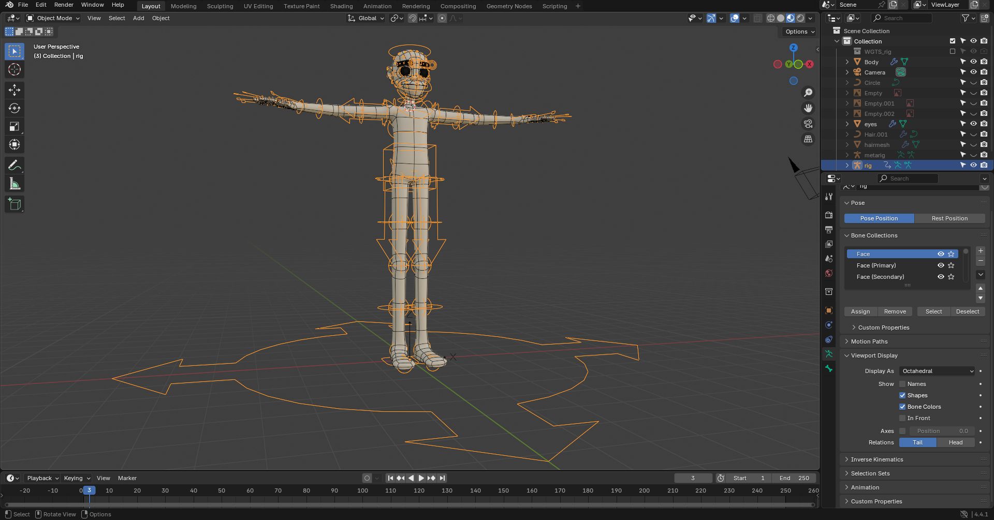The image size is (994, 520).
Task: Select the Rotate tool
Action: [14, 108]
